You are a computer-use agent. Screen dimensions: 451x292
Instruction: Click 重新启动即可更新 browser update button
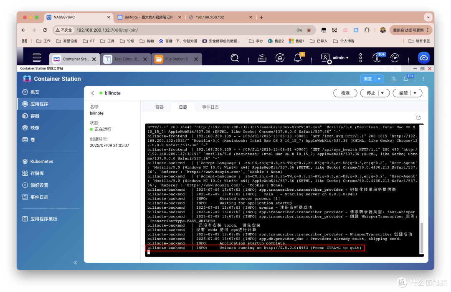[x=410, y=30]
